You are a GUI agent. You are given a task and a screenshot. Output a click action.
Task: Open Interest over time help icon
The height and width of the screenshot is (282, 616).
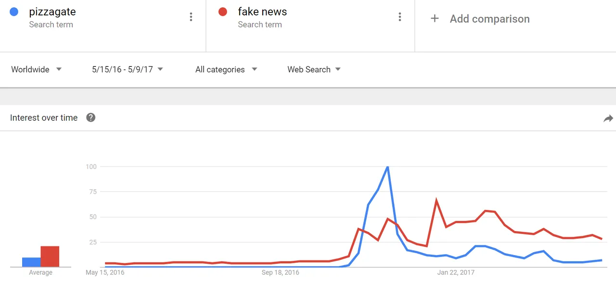[90, 117]
